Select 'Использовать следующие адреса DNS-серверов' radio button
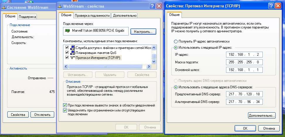The width and height of the screenshot is (285, 137). pos(176,87)
